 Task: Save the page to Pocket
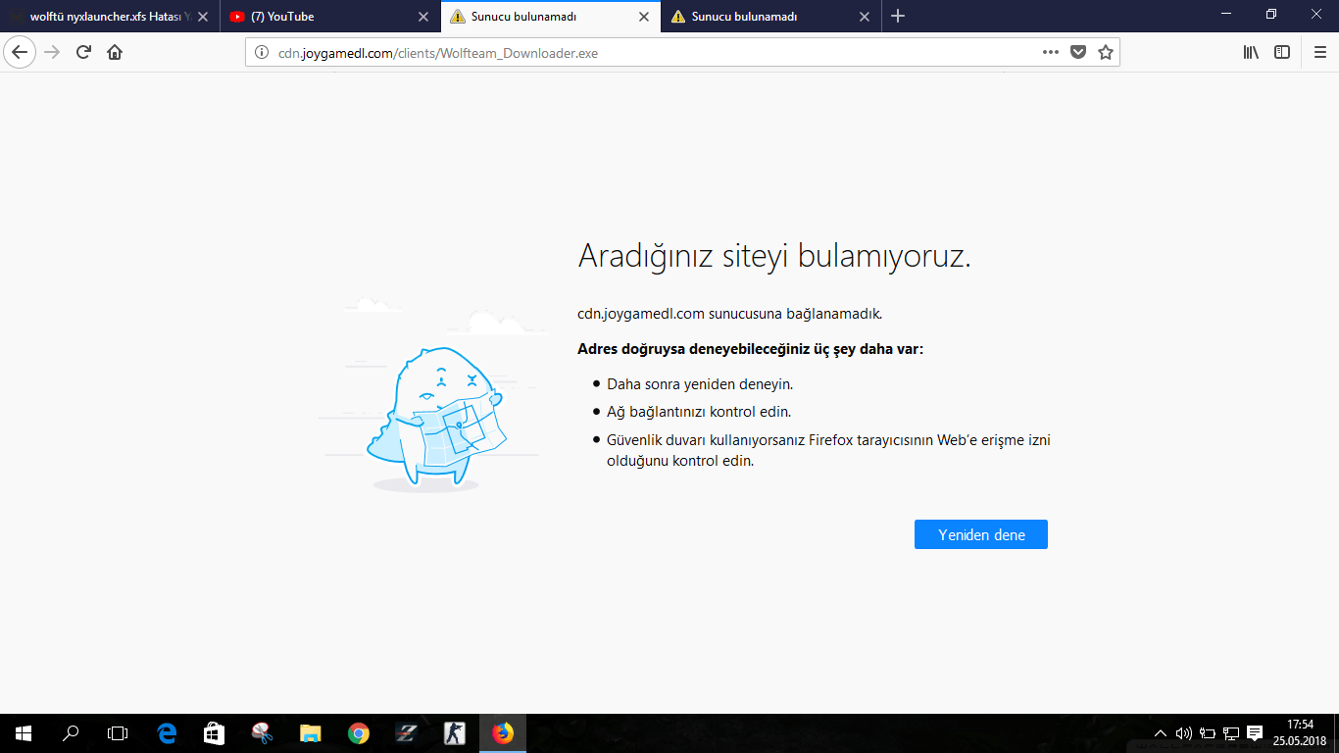1078,52
